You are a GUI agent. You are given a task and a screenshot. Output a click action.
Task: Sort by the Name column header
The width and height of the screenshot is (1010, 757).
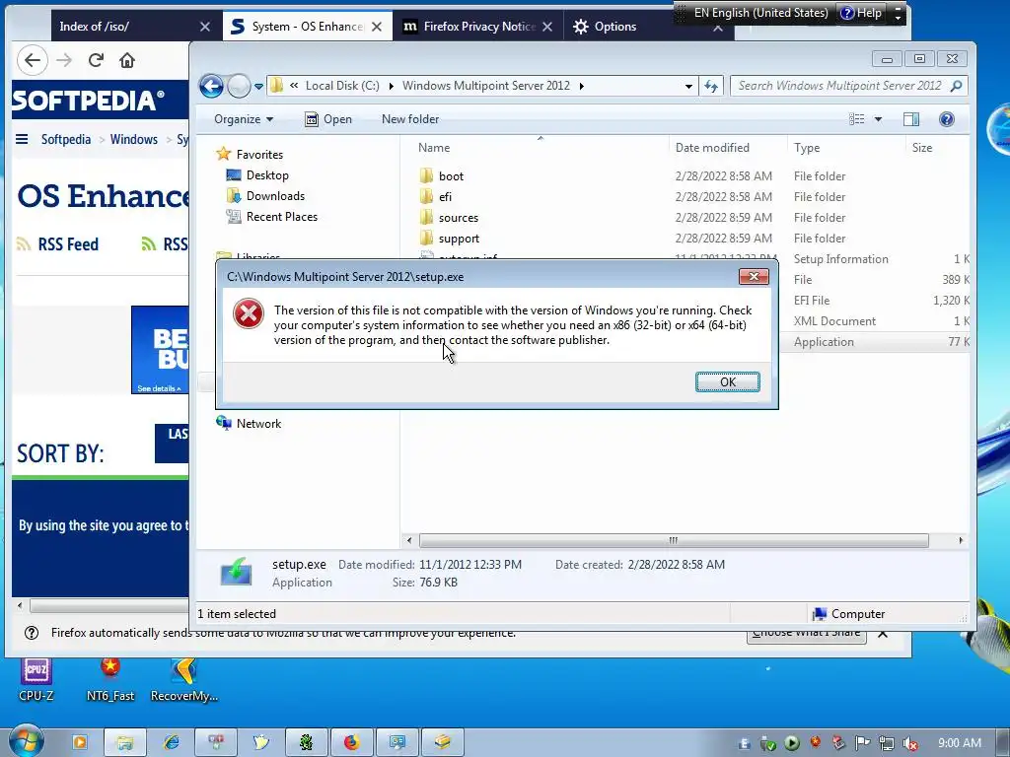coord(434,148)
